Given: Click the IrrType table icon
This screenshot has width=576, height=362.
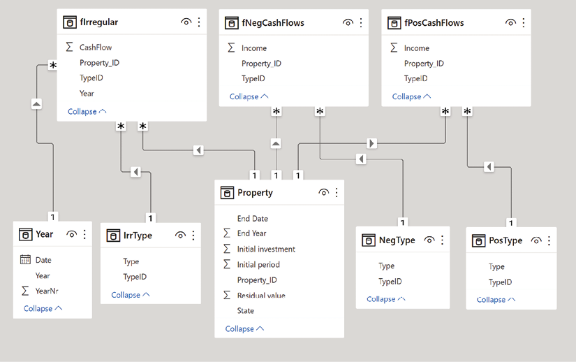Looking at the screenshot, I should 113,236.
